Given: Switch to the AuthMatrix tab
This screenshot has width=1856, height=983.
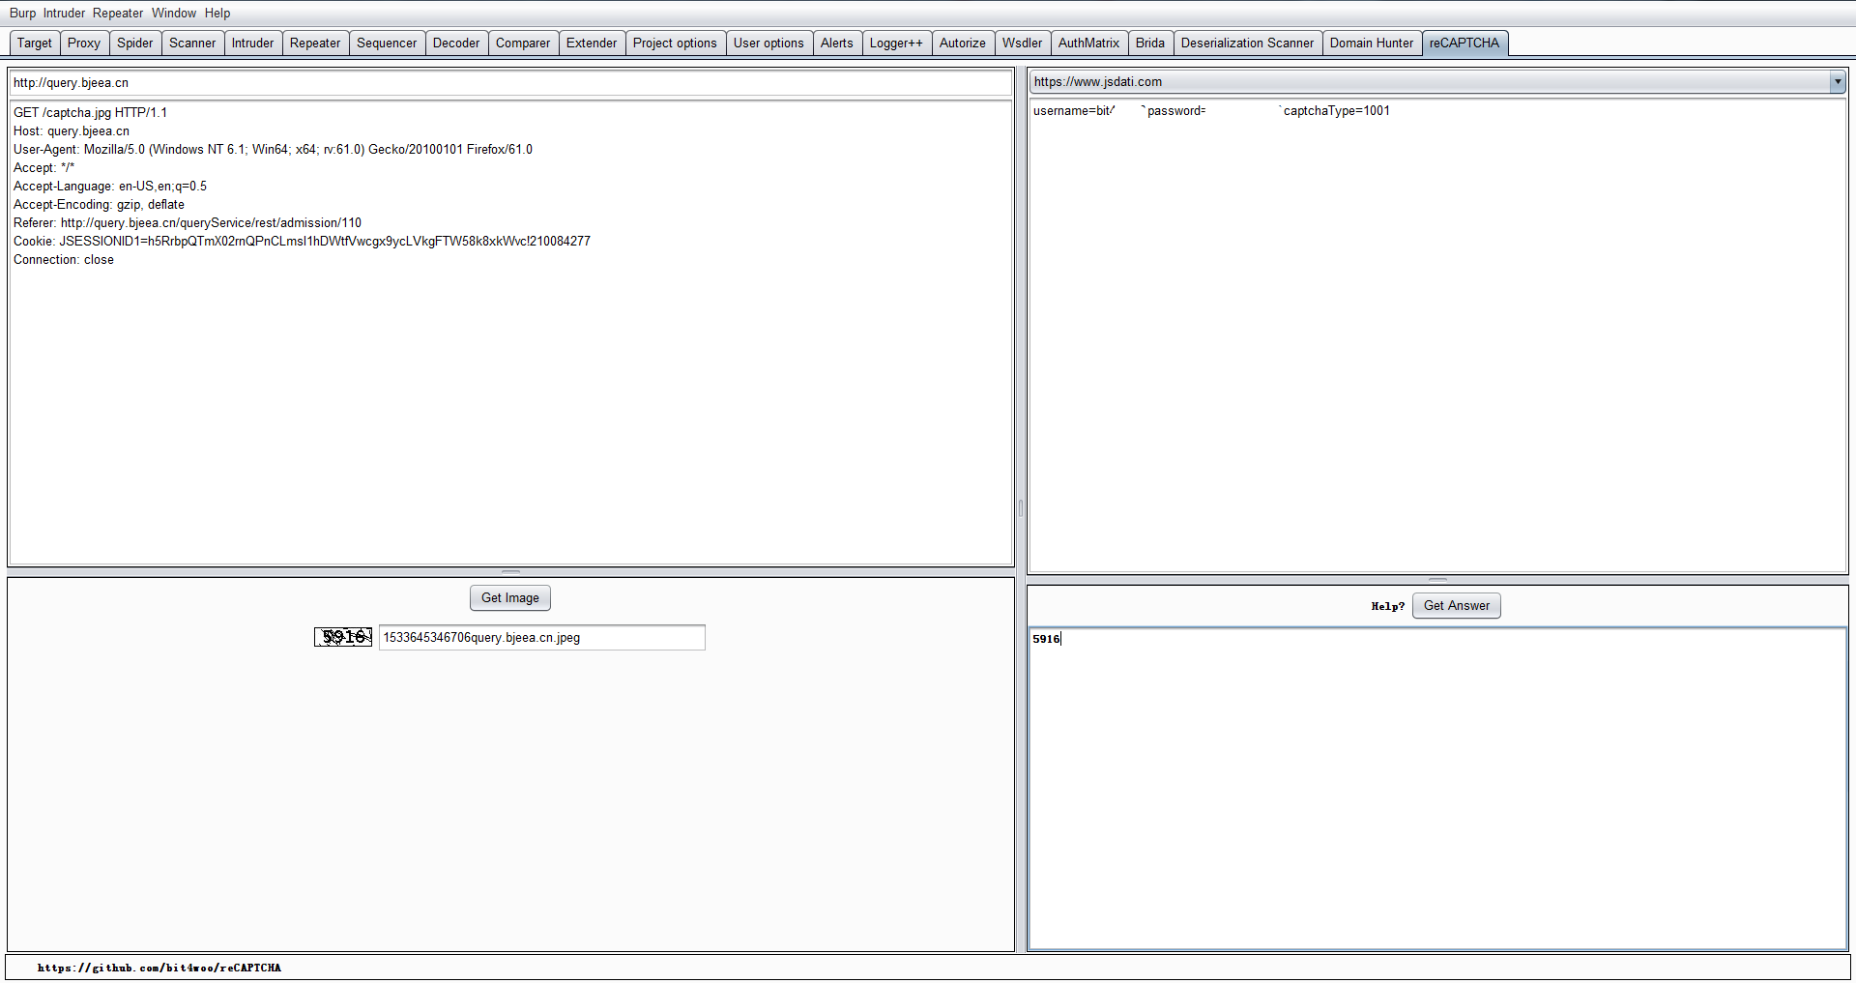Looking at the screenshot, I should click(x=1088, y=43).
